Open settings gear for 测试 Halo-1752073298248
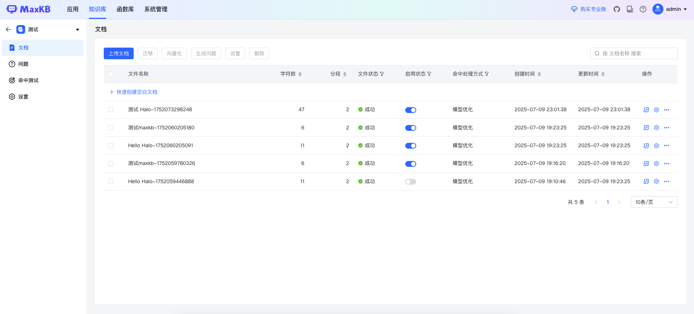Viewport: 694px width, 314px height. click(656, 110)
